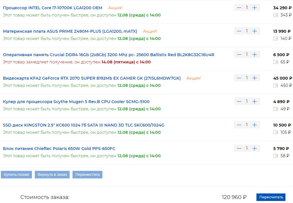Open Кулер Scythe Mugen 5 Rev.B link
Screen dimensions: 293x203
click(x=76, y=102)
